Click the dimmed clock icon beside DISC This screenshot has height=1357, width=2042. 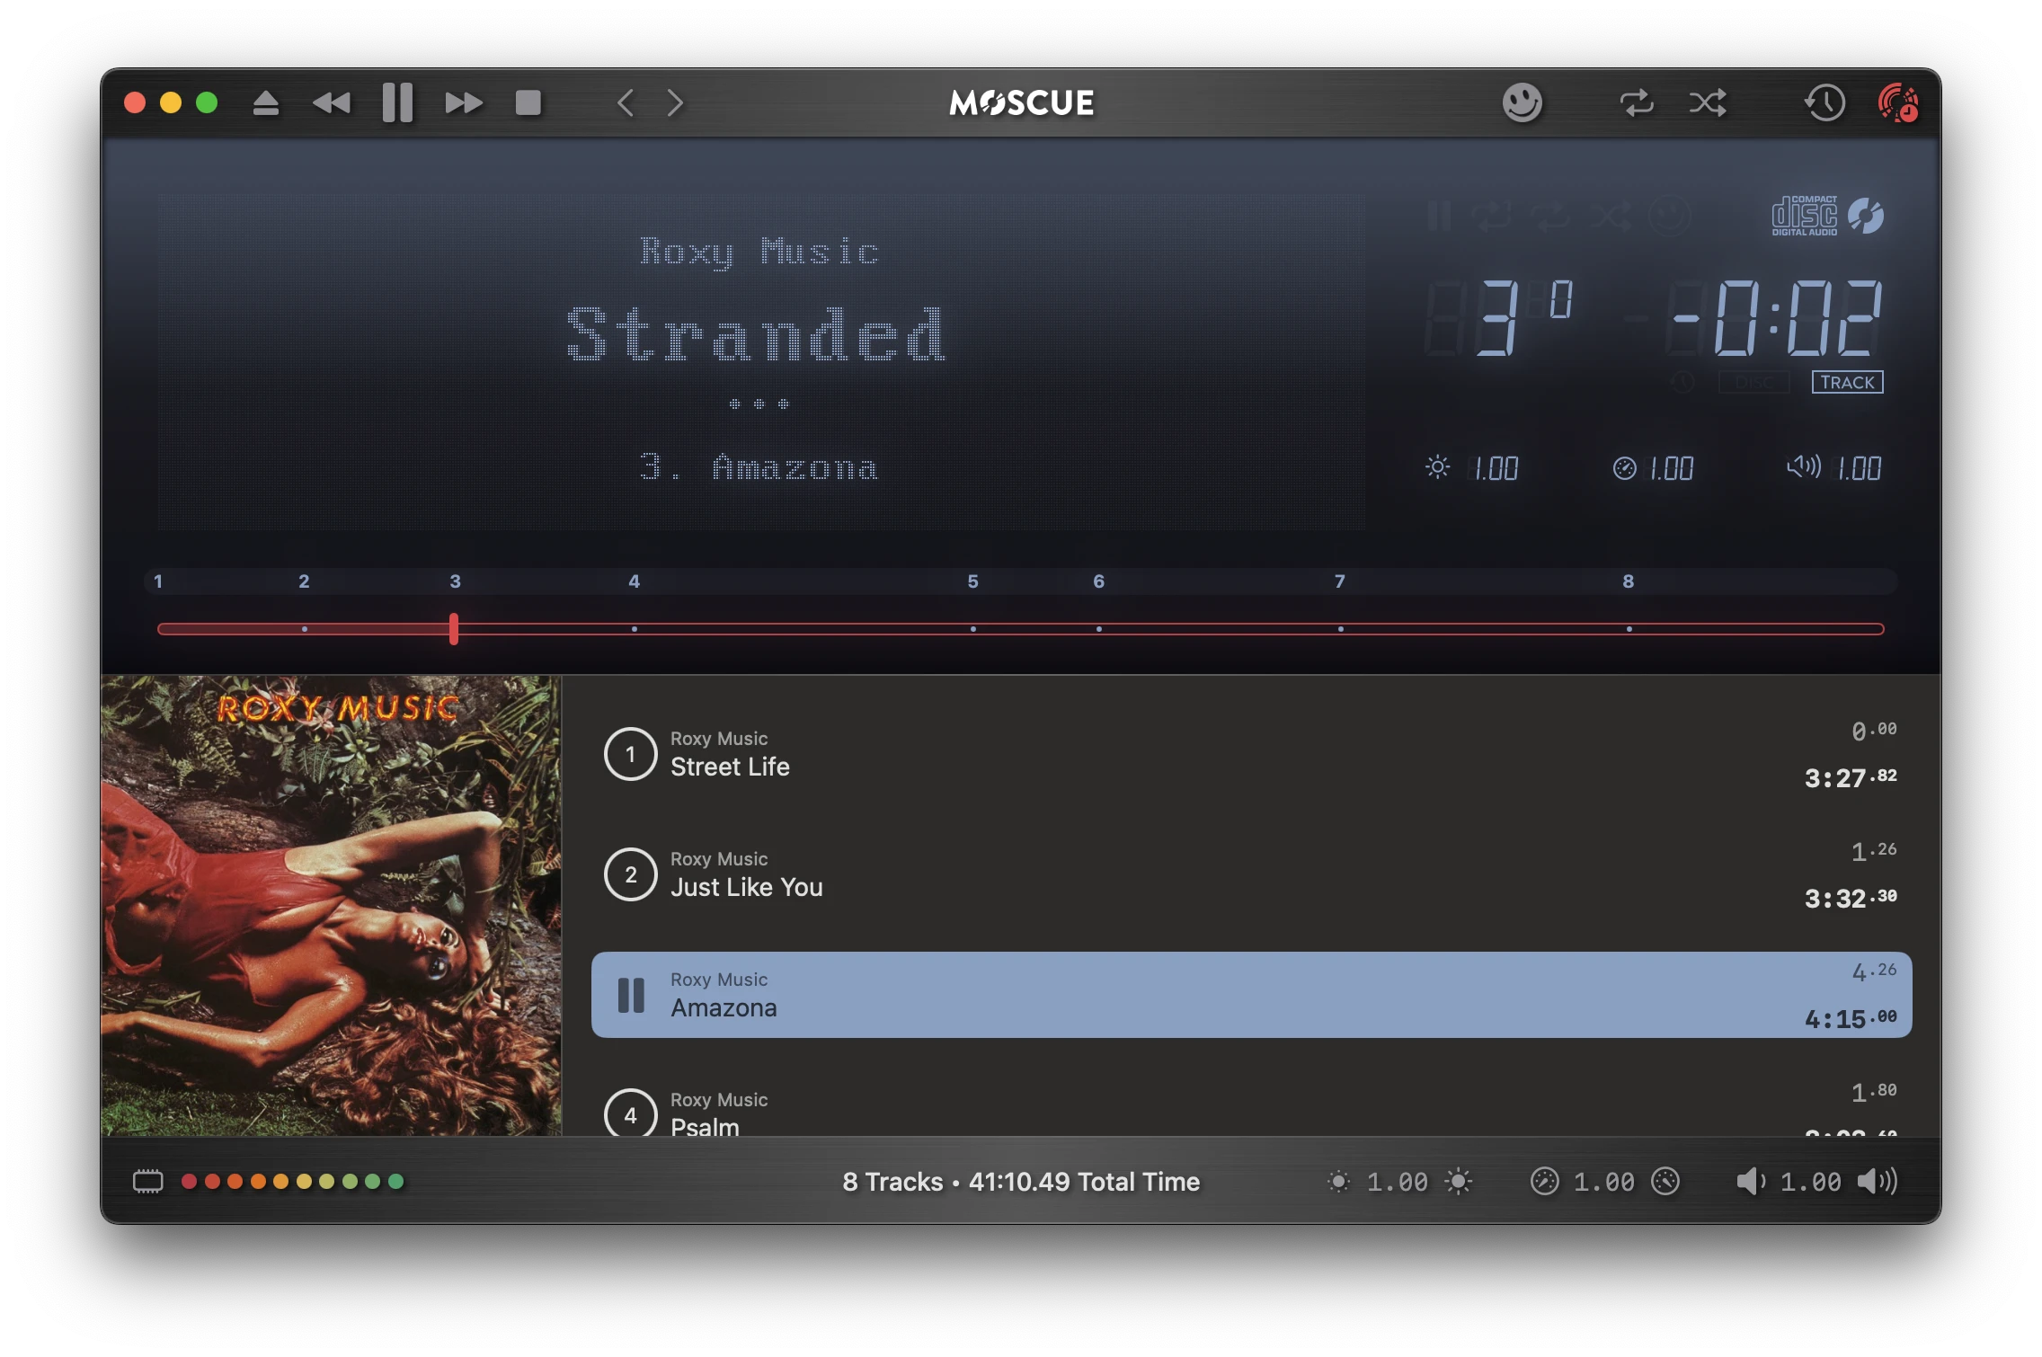[1682, 382]
